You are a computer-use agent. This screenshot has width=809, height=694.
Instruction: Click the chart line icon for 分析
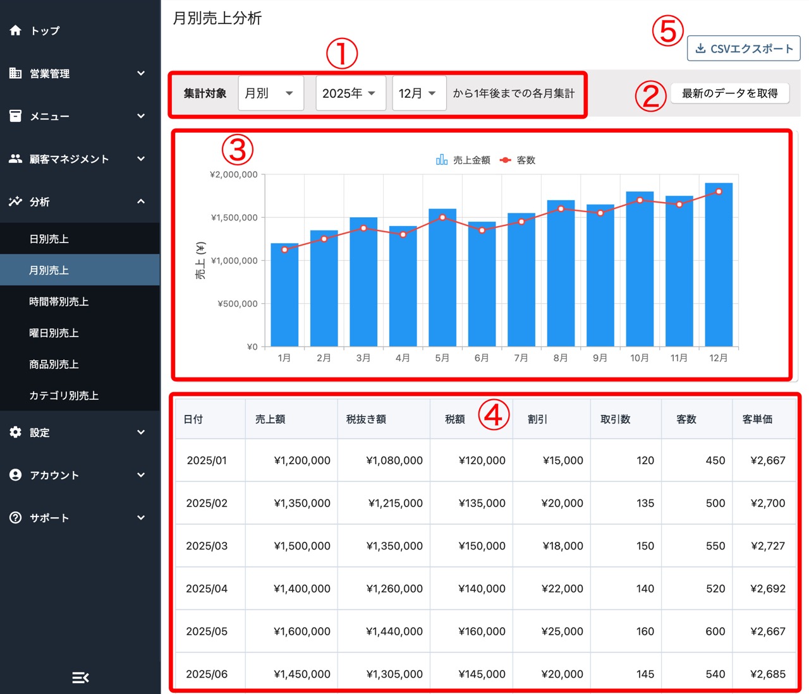pos(16,201)
